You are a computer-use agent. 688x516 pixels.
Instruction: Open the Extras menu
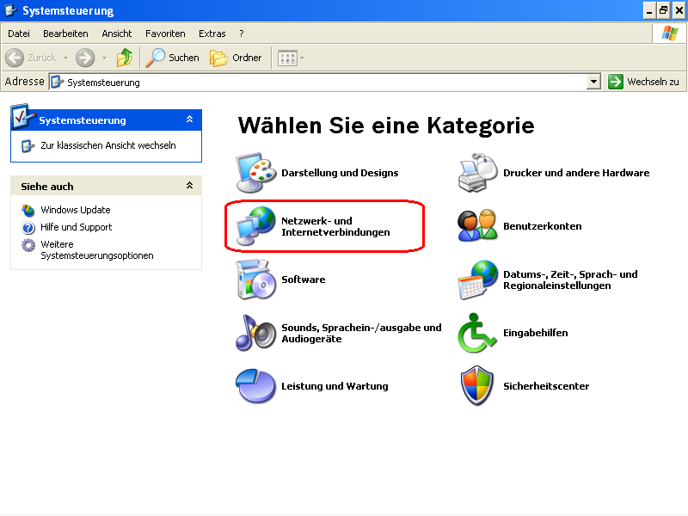(212, 33)
